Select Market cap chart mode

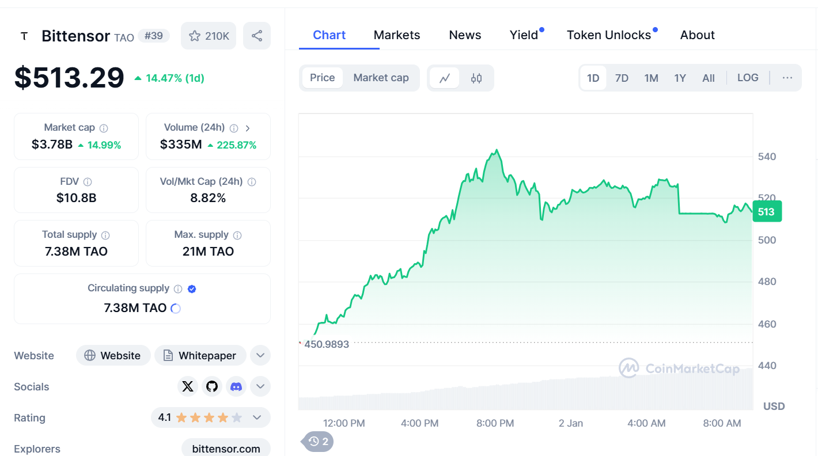point(381,78)
